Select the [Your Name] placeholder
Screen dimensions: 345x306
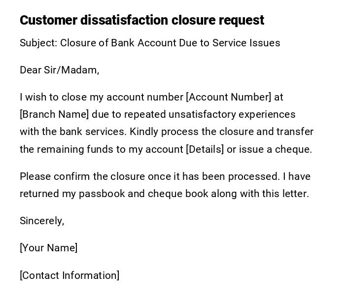click(48, 248)
